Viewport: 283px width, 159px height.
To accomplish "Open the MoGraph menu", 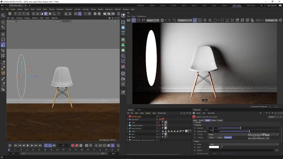I will pos(60,9).
